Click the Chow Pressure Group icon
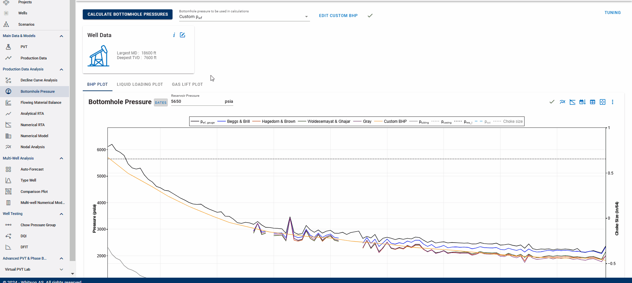Viewport: 632px width, 283px height. click(x=8, y=225)
